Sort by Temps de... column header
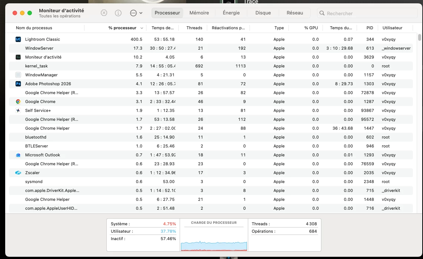Viewport: 423px width, 259px height. [163, 28]
